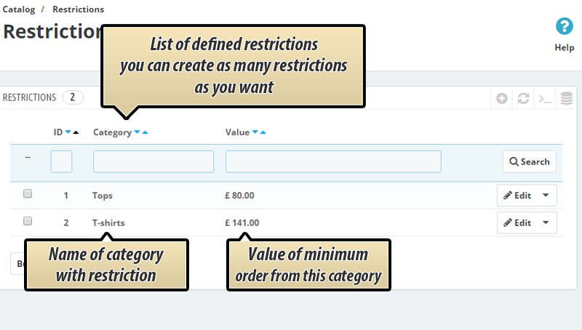Viewport: 582px width, 330px height.
Task: Show SQL query terminal icon
Action: (544, 99)
